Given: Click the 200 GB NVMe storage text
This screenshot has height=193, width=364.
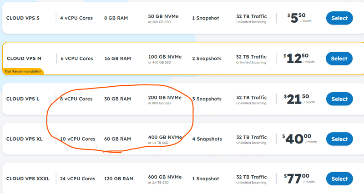Looking at the screenshot, I should coord(165,98).
